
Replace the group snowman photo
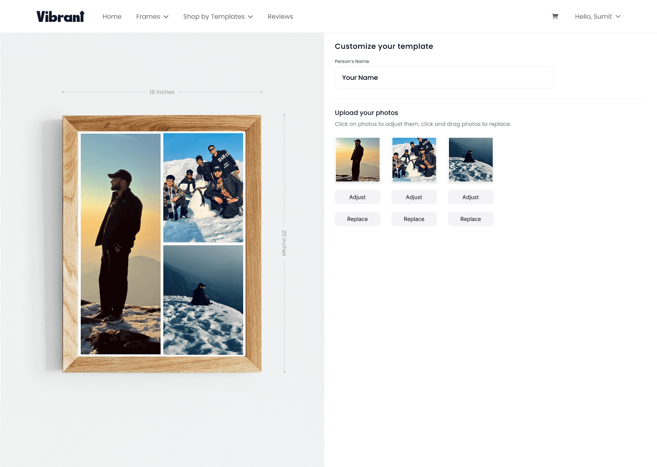[x=414, y=219]
